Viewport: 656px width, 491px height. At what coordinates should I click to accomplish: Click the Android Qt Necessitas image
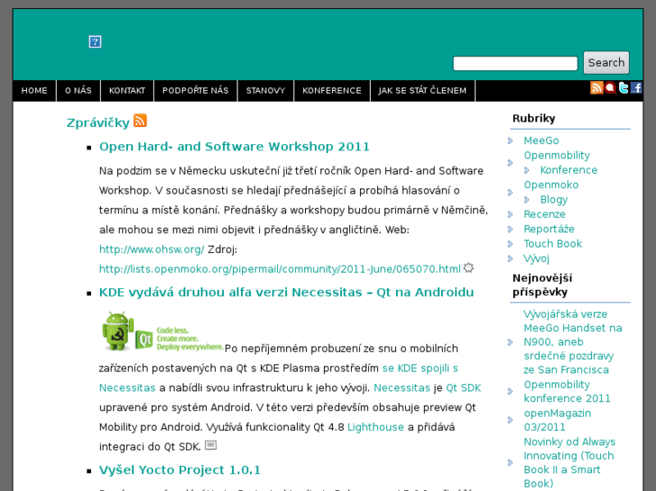coord(162,332)
